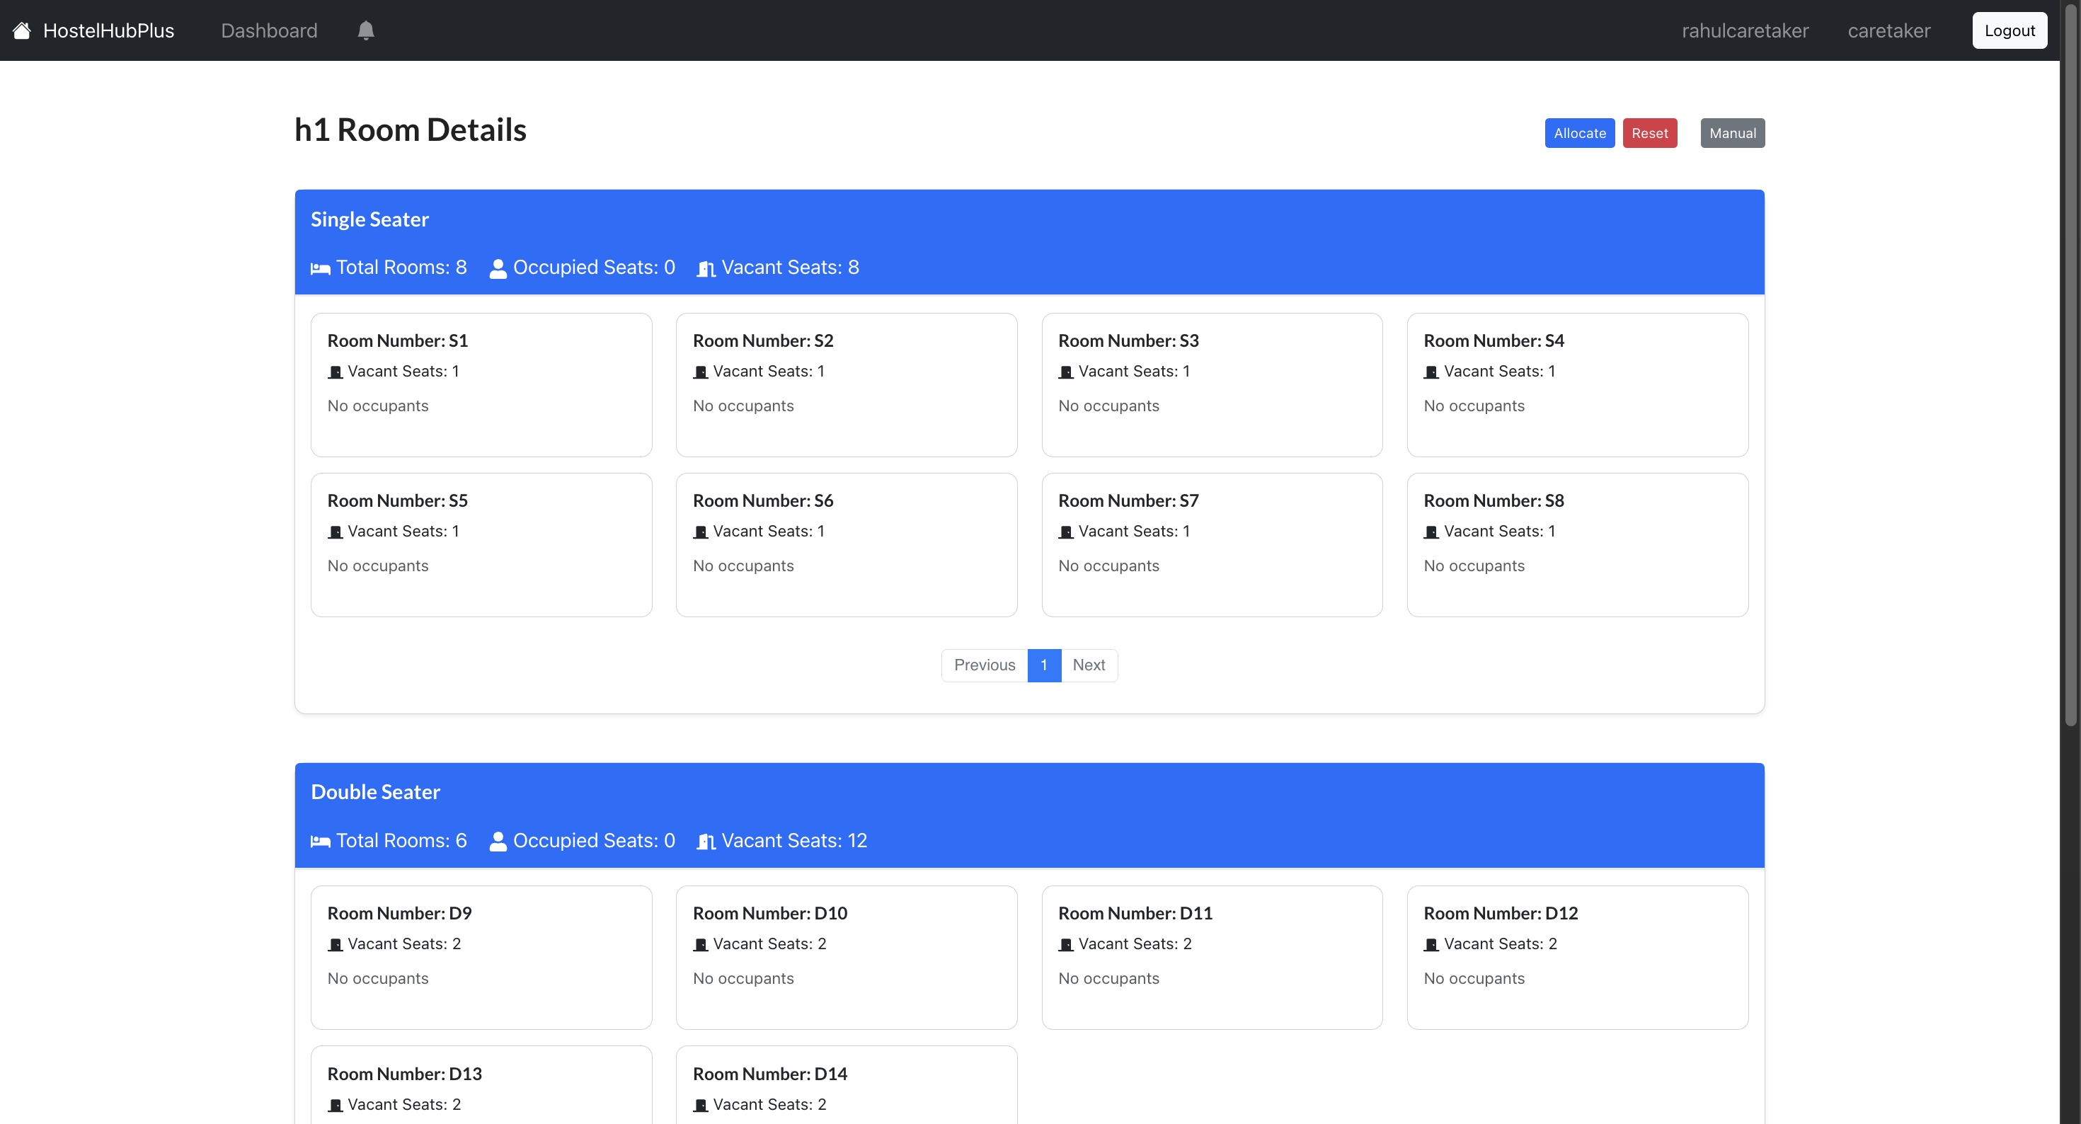Screen dimensions: 2081x1124
Task: Click the Room Number: S3 title
Action: (1128, 341)
